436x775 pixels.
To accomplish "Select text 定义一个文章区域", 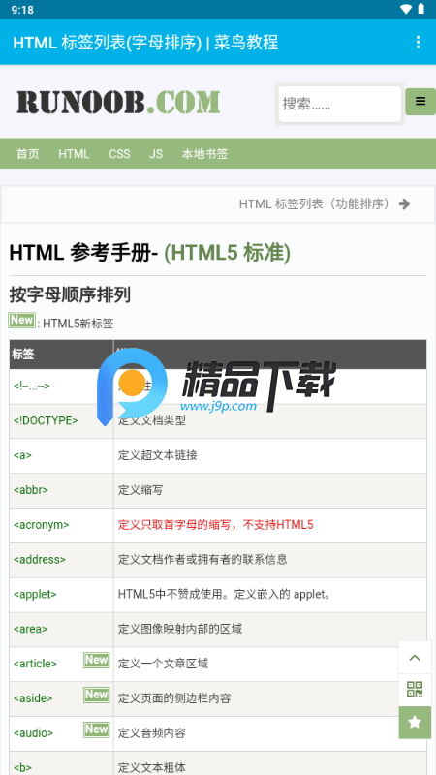I will pos(163,664).
